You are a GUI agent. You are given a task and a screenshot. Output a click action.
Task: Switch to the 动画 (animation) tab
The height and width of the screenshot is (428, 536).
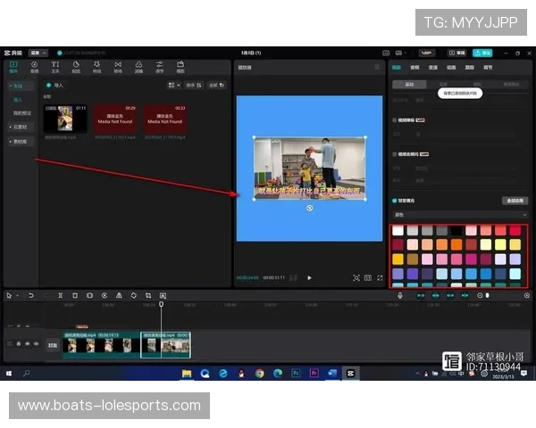point(451,67)
